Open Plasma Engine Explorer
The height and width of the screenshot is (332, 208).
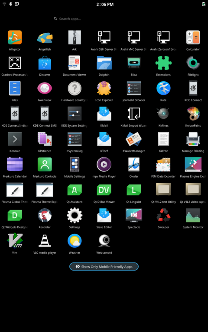(193, 165)
